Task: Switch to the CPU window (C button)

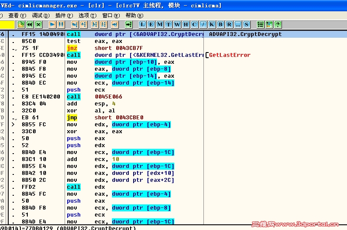Action: tap(194, 24)
